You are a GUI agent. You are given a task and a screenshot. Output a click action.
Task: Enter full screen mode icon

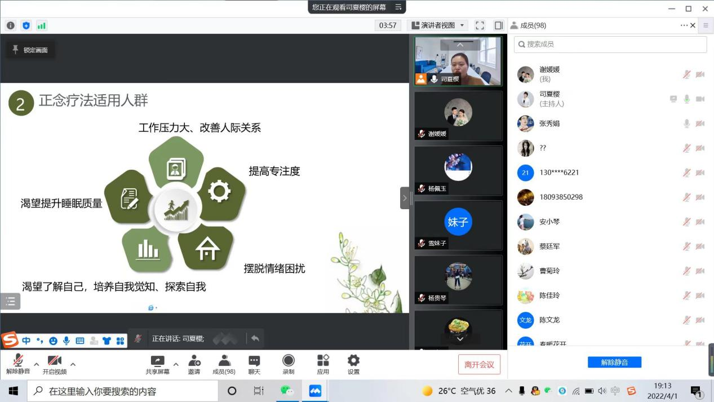(480, 25)
